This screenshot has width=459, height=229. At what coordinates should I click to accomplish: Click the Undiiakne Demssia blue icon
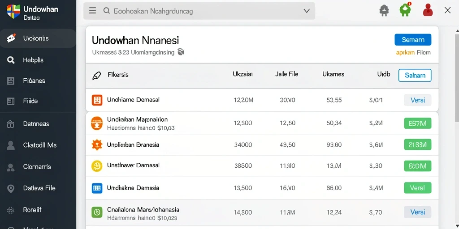tap(97, 188)
